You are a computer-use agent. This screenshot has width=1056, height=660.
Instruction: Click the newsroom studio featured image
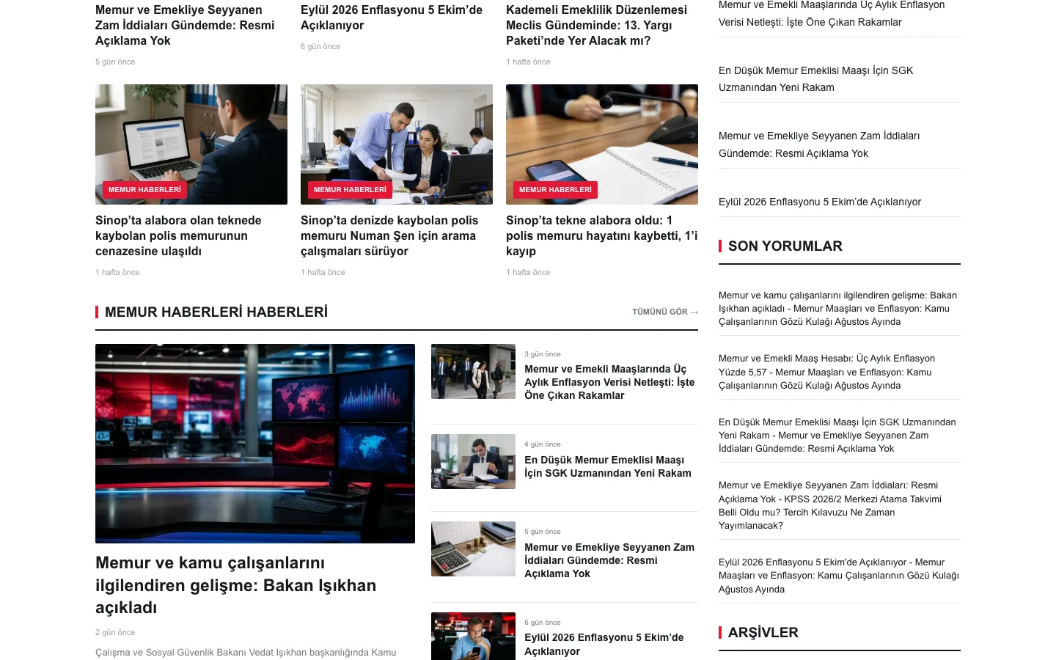[255, 444]
